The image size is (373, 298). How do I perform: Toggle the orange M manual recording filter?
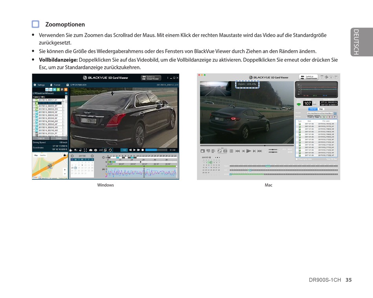66,89
